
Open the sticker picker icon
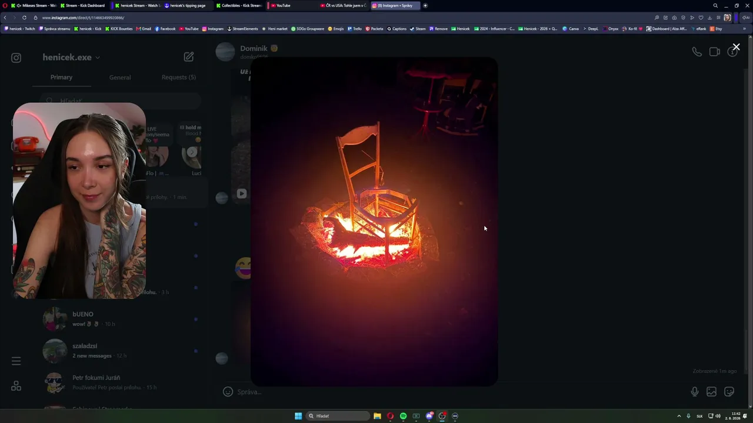pyautogui.click(x=729, y=392)
